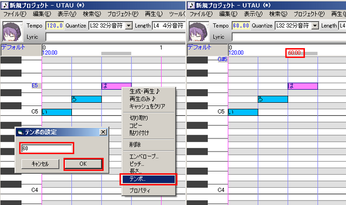Select note ろ in left window

(86, 99)
